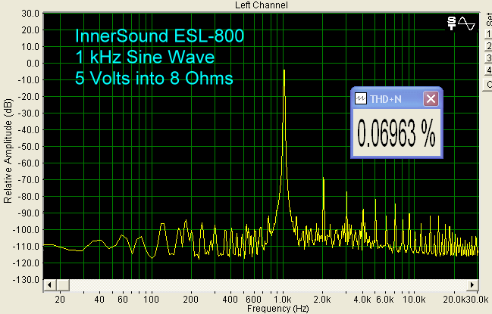Click the 1 kHz fundamental peak

point(284,70)
